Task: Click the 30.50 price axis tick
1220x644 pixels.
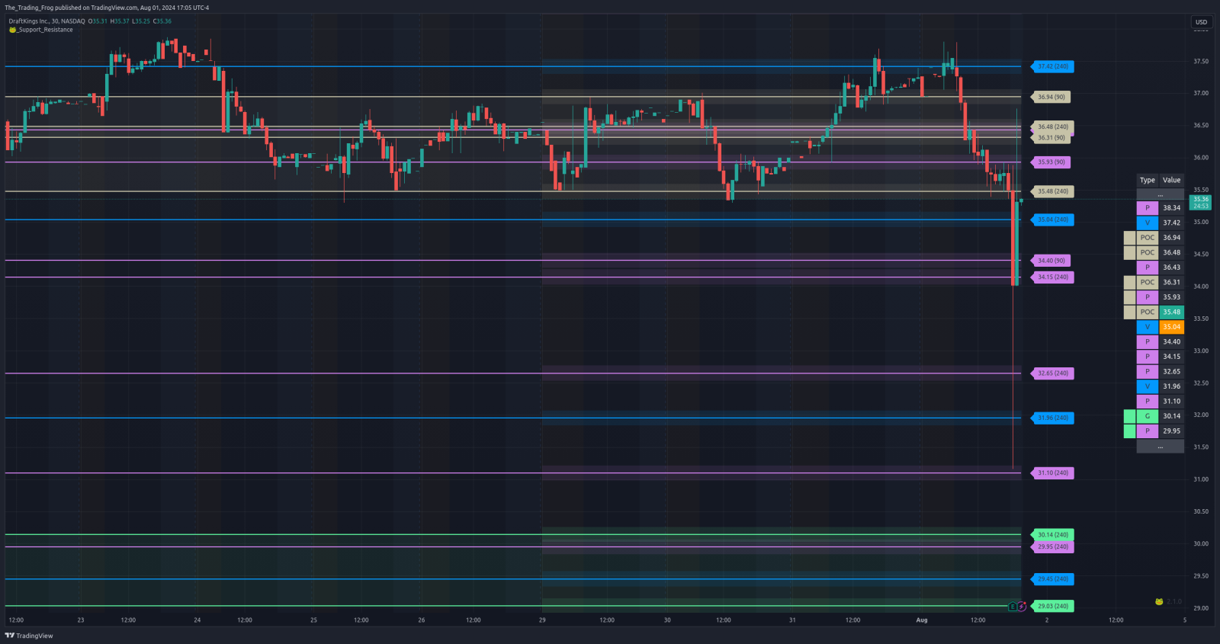Action: 1201,512
